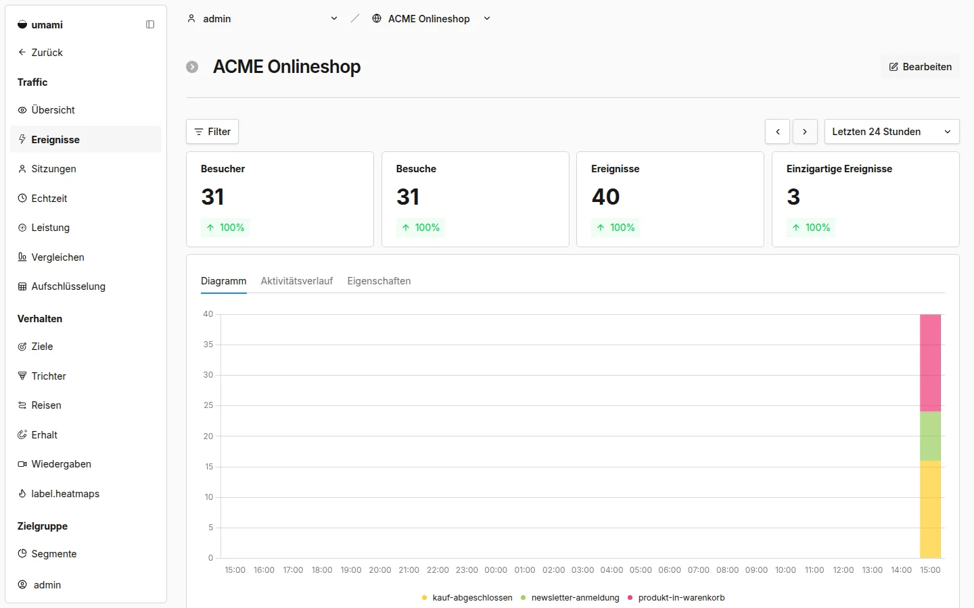Click the clock icon beside Echtzeit
Viewport: 974px width, 608px height.
(22, 199)
